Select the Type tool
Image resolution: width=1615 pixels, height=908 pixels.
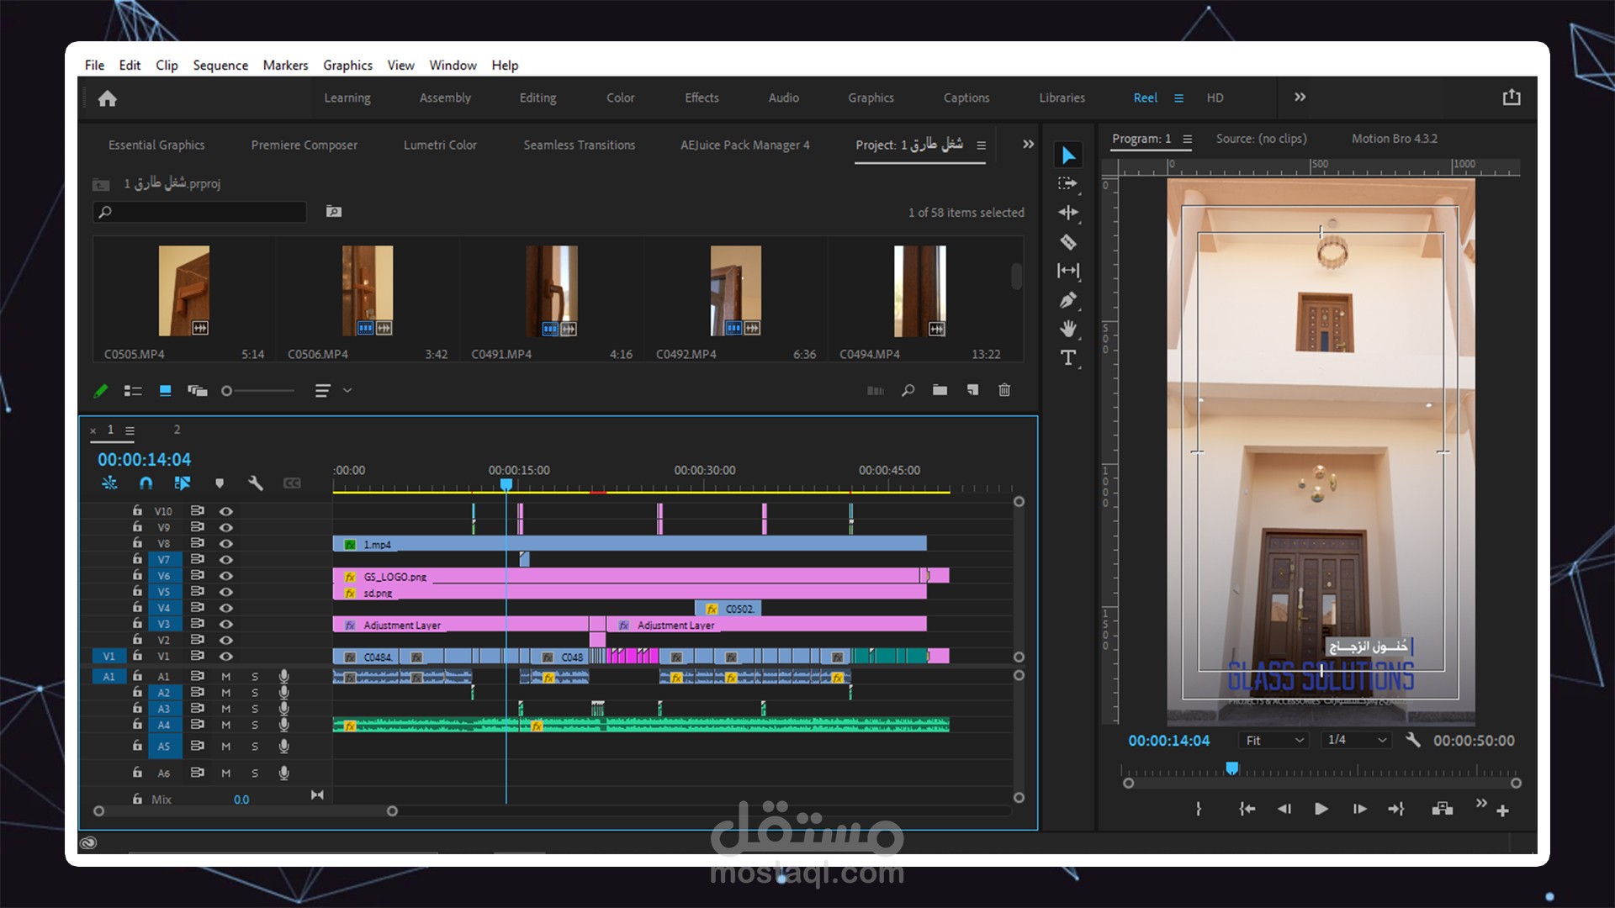1068,358
